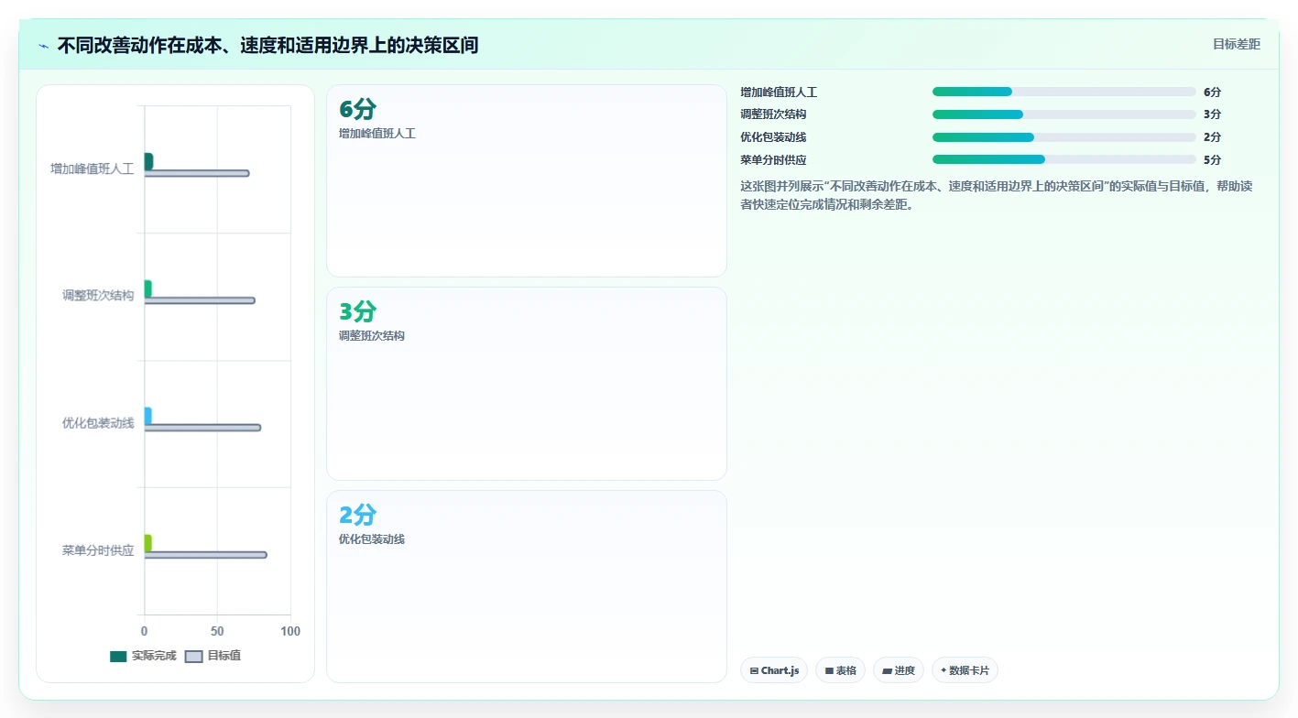This screenshot has height=718, width=1298.
Task: Click the 6分 value in progress list
Action: click(x=1212, y=92)
